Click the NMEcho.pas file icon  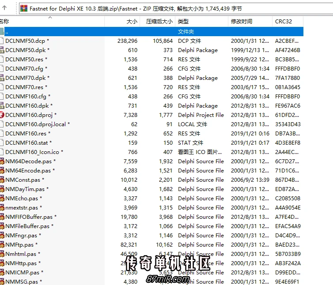(x=2, y=198)
